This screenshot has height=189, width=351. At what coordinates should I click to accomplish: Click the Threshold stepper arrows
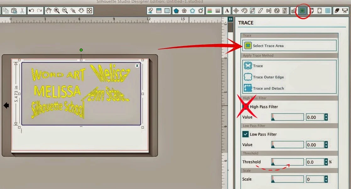(326, 162)
